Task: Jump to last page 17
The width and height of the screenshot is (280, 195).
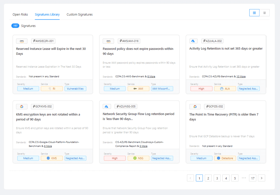Action: coord(253,178)
